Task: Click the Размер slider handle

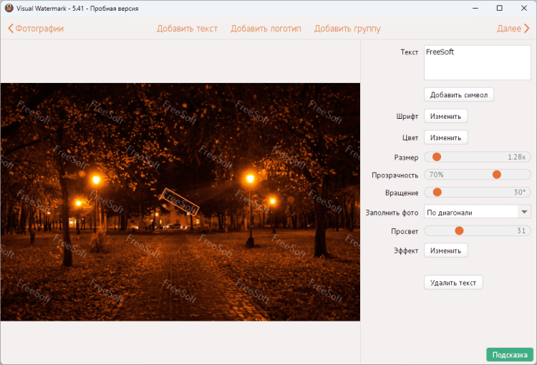Action: point(437,157)
